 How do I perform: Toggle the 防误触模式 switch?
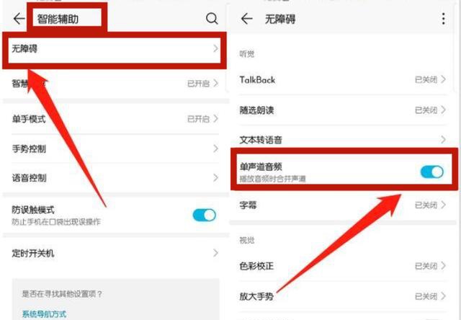205,215
